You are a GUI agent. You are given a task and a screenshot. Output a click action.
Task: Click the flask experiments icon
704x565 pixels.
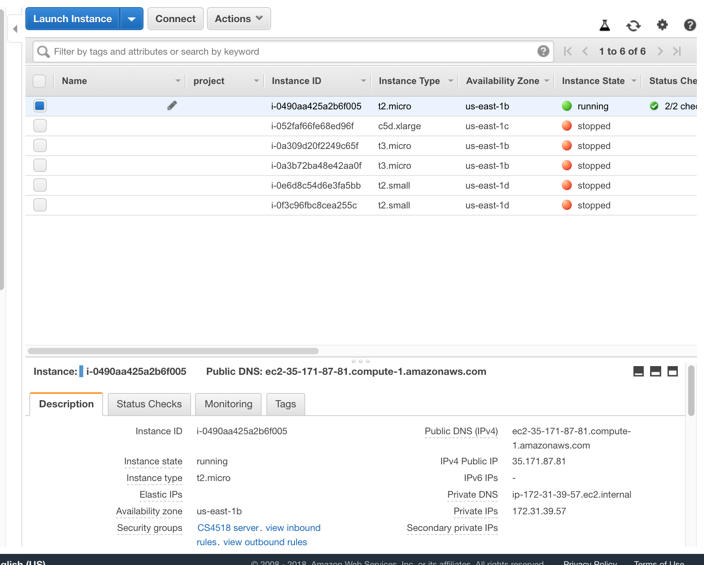point(605,25)
